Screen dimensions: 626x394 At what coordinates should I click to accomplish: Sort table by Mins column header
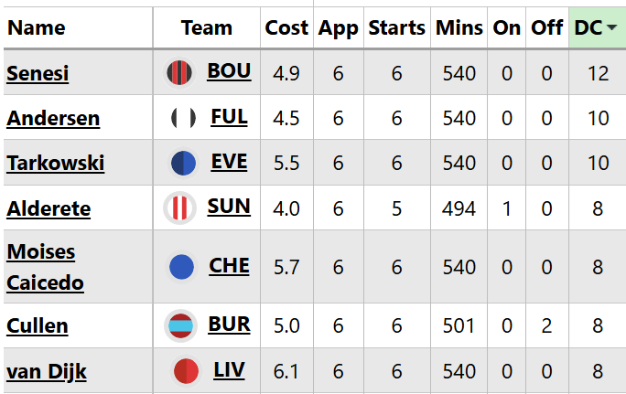tap(459, 28)
